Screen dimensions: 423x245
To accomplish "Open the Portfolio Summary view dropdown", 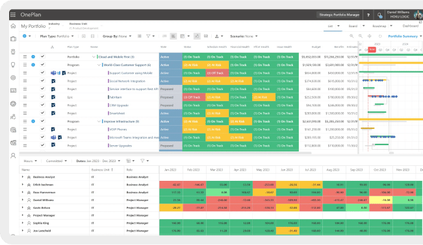I will coord(405,36).
